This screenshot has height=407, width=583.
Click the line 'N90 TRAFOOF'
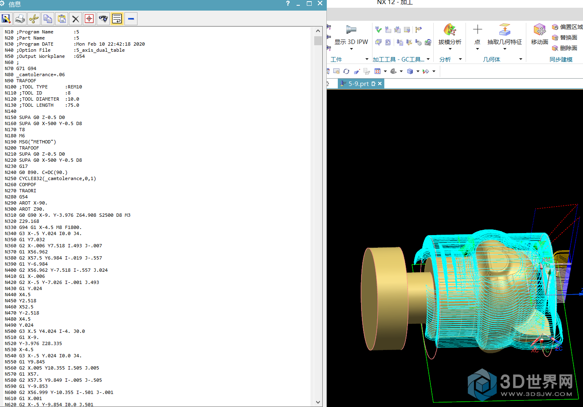(20, 81)
